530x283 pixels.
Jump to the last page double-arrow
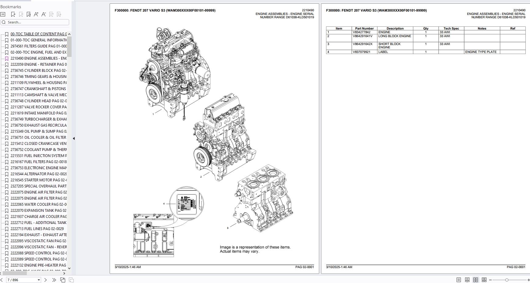pyautogui.click(x=54, y=280)
